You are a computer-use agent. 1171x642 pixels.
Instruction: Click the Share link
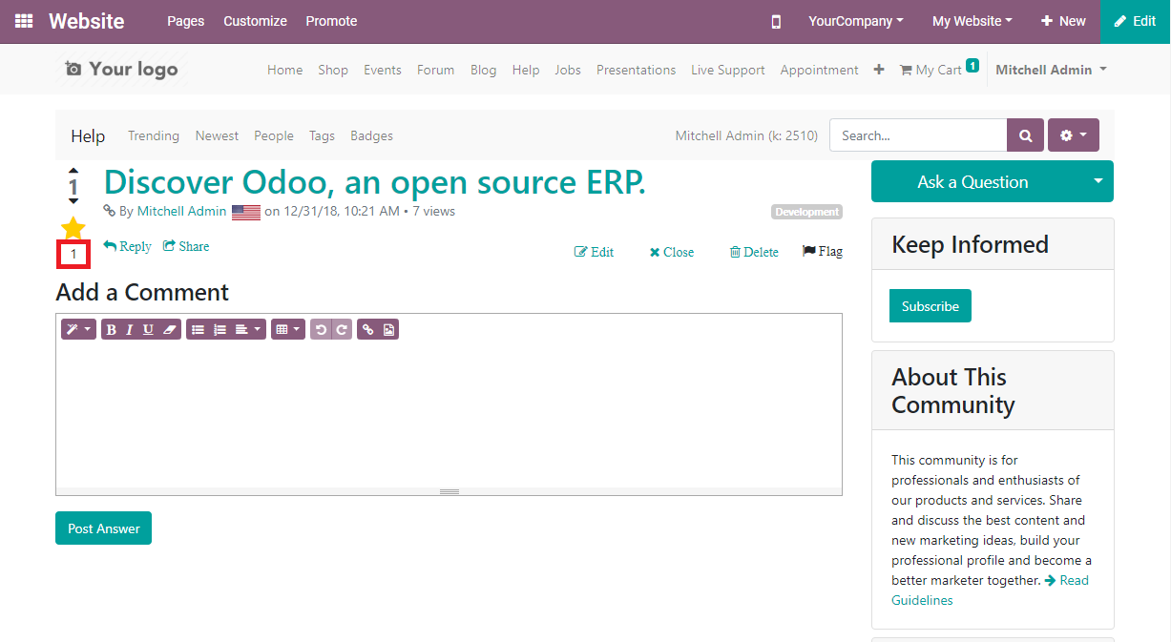tap(186, 246)
